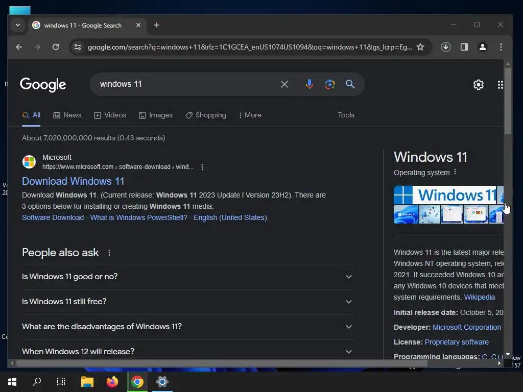
Task: Search by image with Google Lens icon
Action: pyautogui.click(x=329, y=84)
